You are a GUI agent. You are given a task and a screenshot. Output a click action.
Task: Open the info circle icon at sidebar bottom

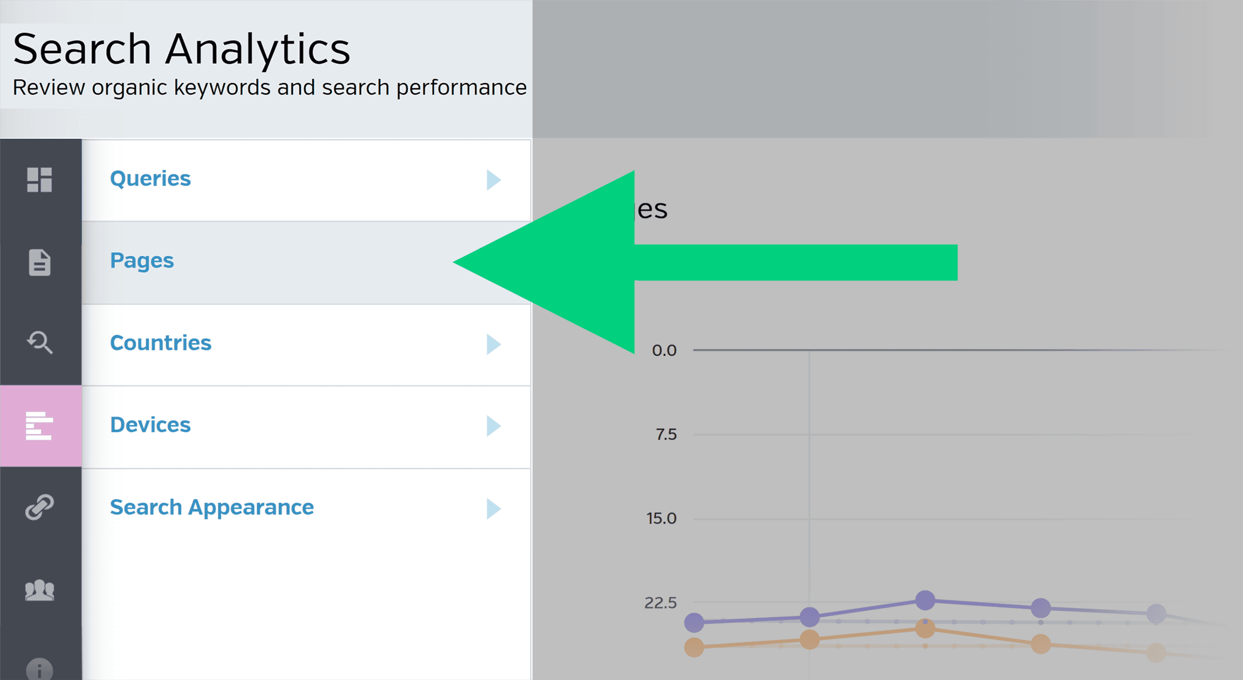(40, 670)
